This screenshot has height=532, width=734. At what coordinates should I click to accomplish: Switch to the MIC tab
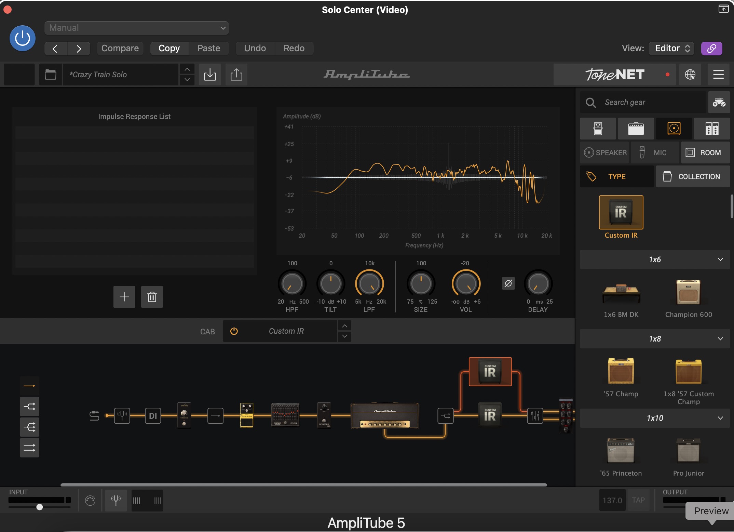(x=655, y=152)
